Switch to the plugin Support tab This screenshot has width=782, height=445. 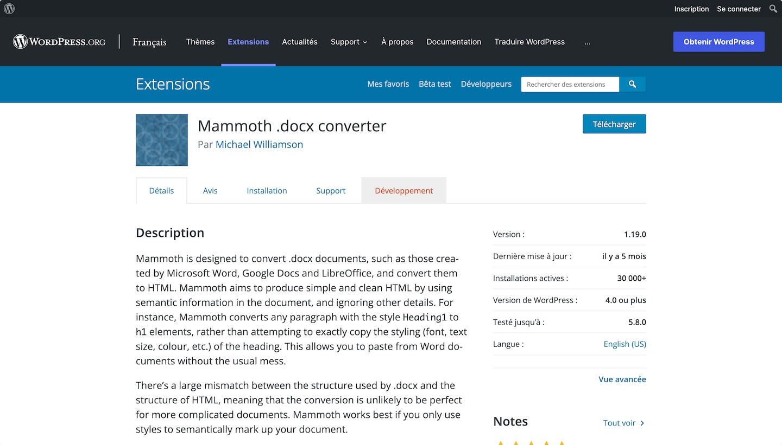331,191
